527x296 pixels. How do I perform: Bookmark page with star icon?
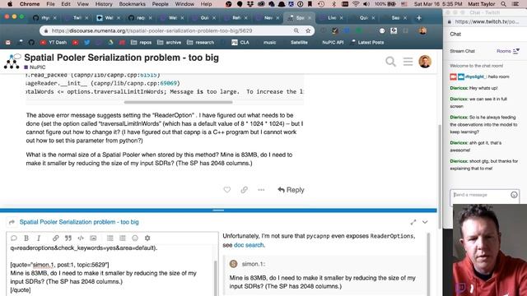coord(308,30)
